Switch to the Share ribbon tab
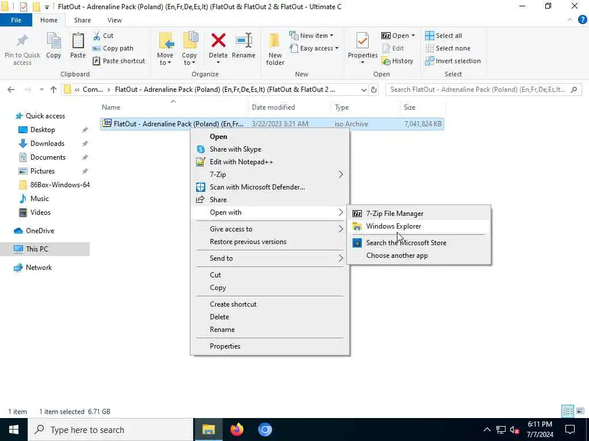589x441 pixels. pos(82,20)
